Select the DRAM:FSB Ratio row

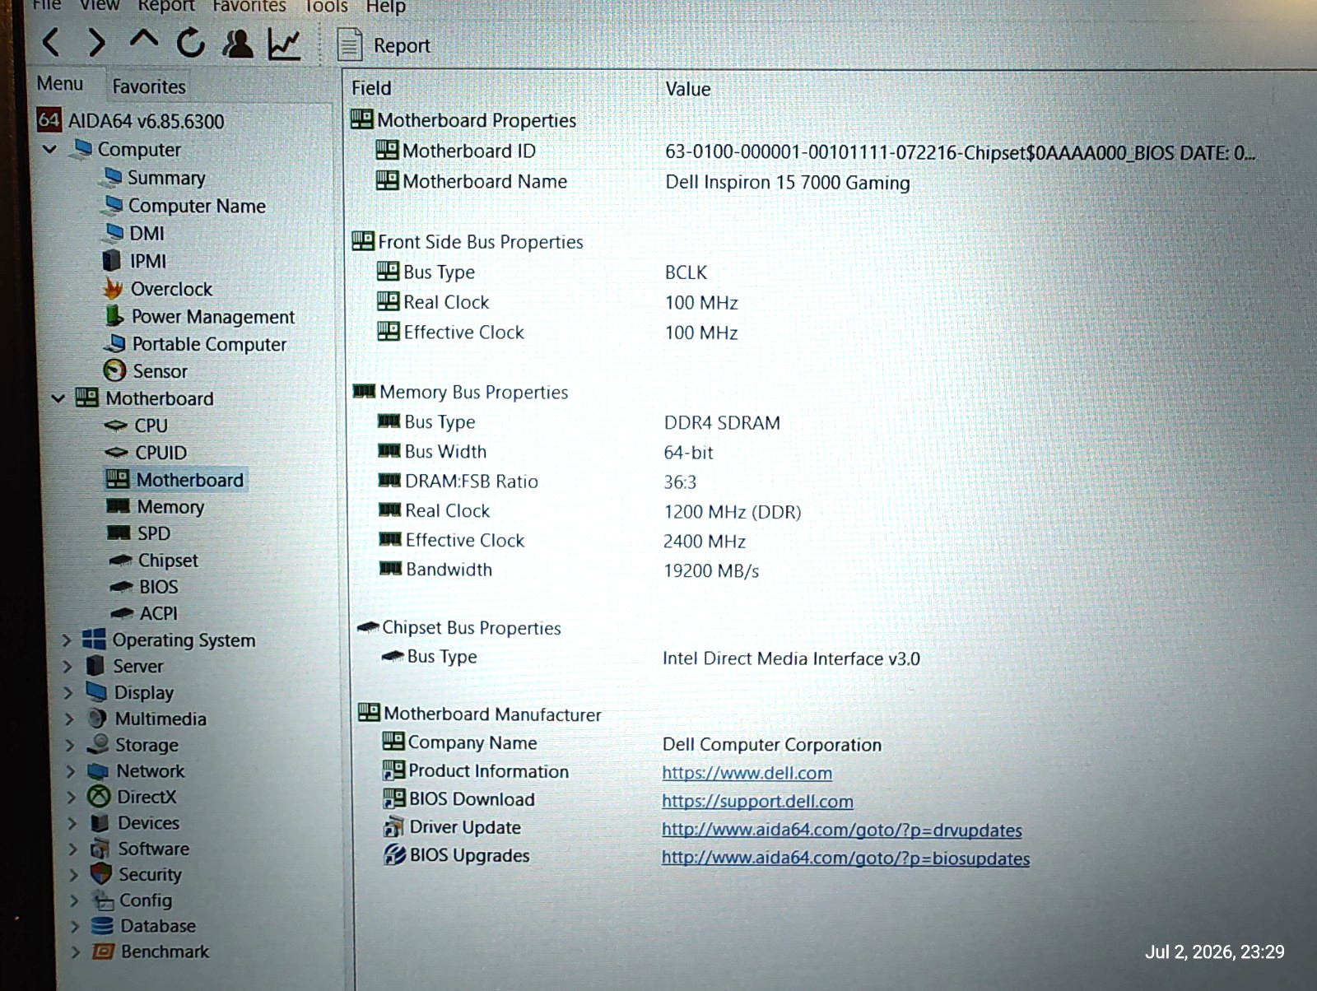[537, 482]
